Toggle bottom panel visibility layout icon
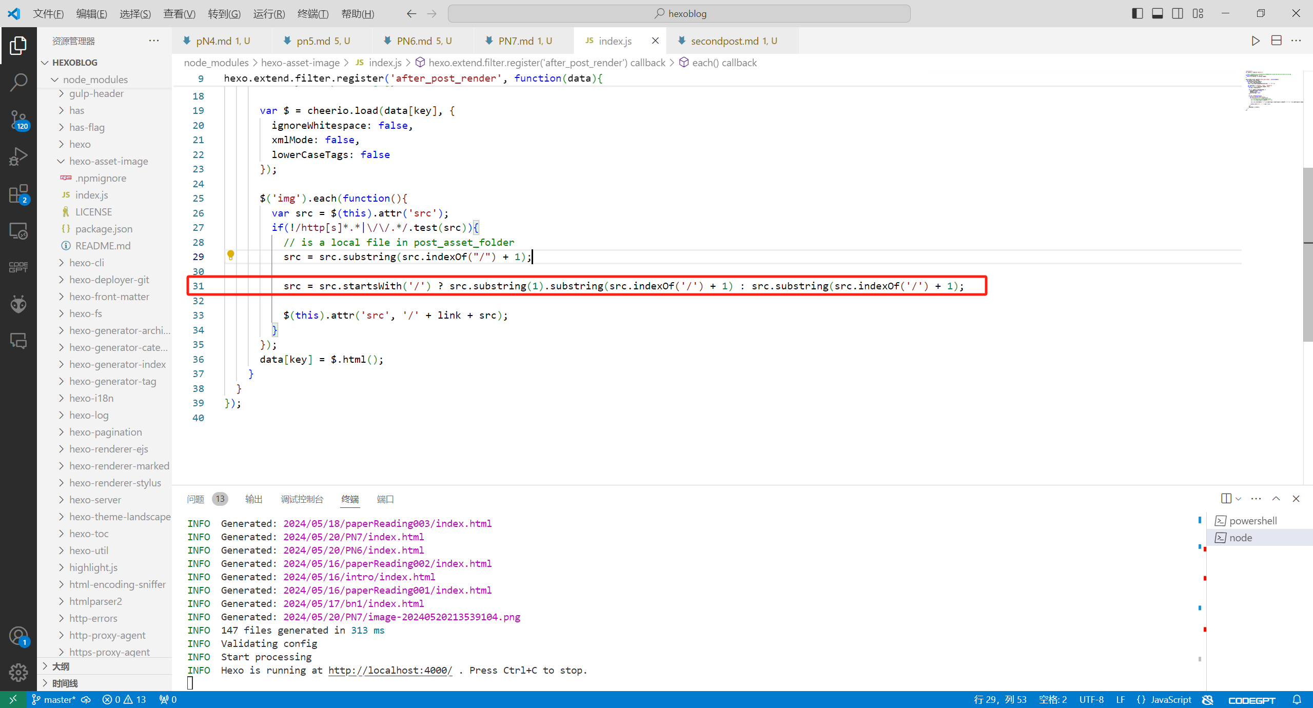Image resolution: width=1313 pixels, height=708 pixels. click(1158, 14)
